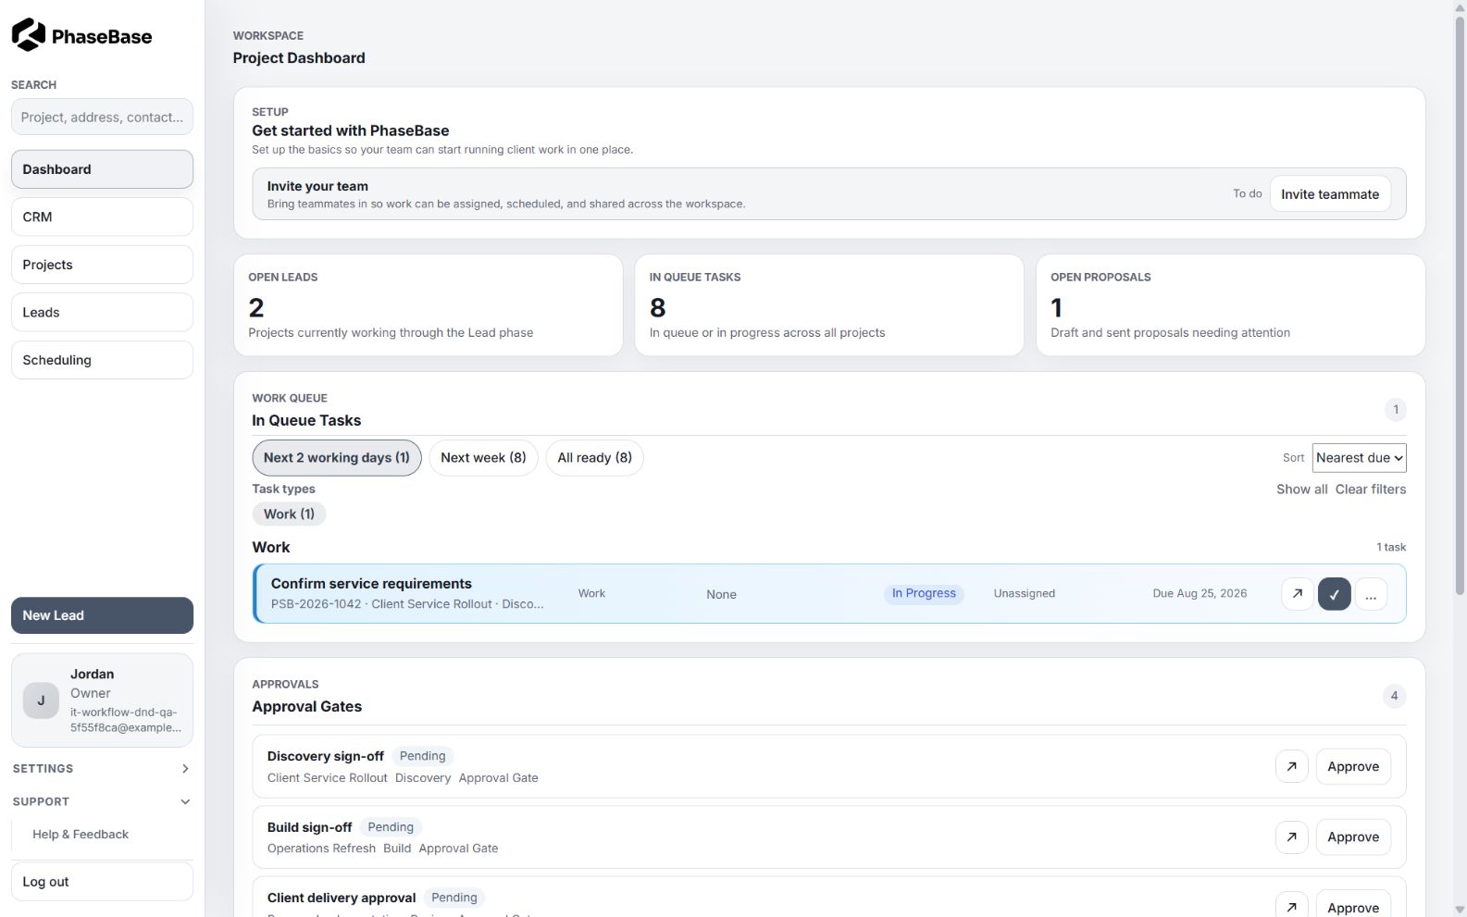
Task: Click the In Progress status badge
Action: [924, 593]
